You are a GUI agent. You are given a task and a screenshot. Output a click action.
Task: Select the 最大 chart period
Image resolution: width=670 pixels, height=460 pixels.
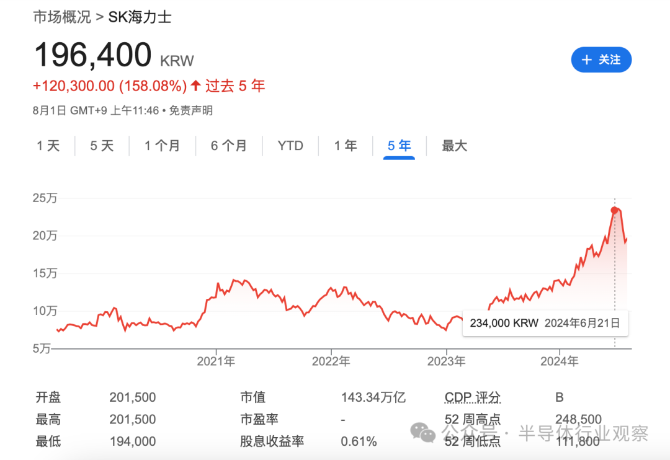coord(453,146)
